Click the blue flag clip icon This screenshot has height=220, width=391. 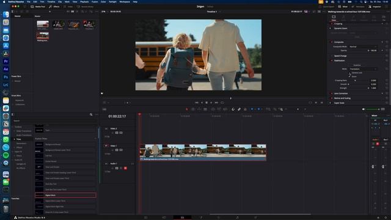coord(252,109)
